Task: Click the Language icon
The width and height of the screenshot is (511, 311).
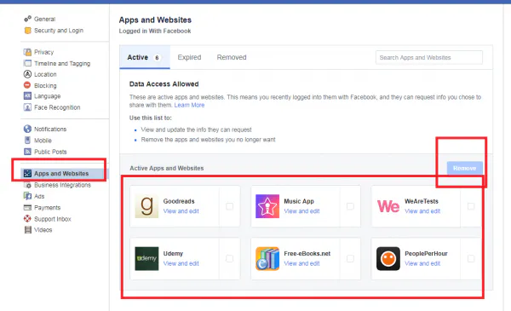Action: point(28,96)
